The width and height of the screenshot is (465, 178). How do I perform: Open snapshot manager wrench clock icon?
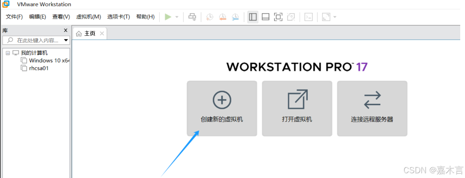coord(235,17)
